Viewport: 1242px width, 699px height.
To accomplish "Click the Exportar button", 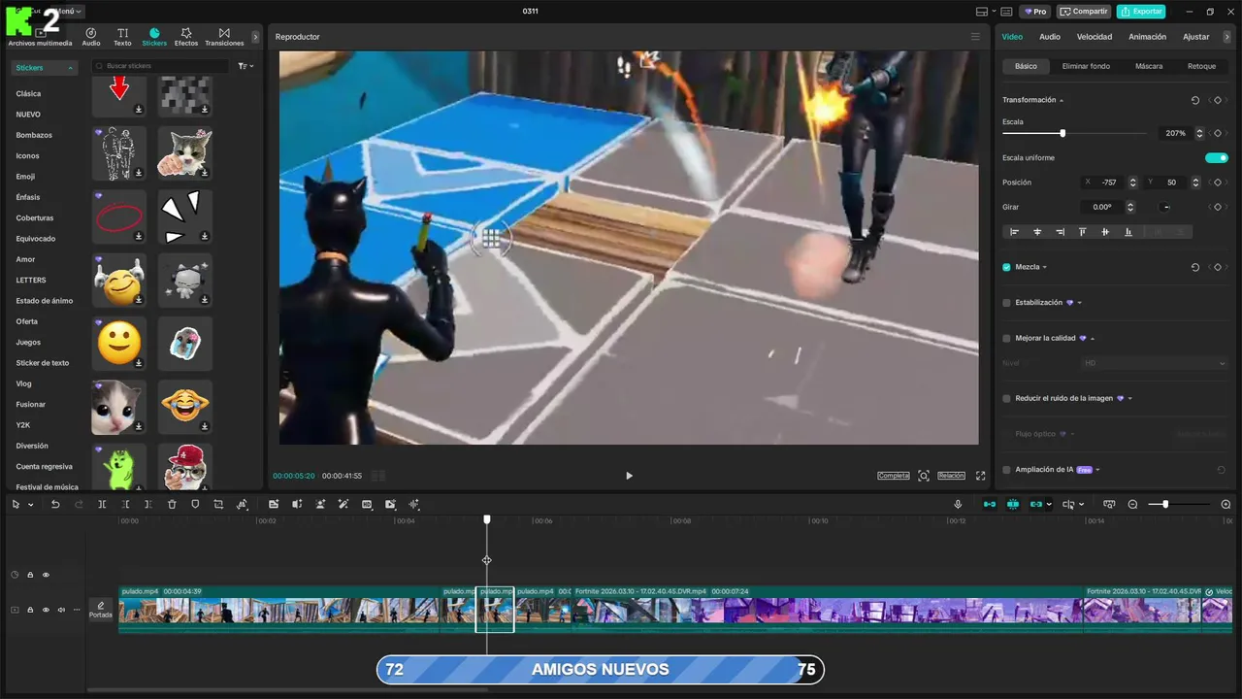I will (x=1141, y=12).
